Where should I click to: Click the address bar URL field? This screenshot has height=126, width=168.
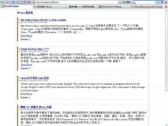point(76,2)
